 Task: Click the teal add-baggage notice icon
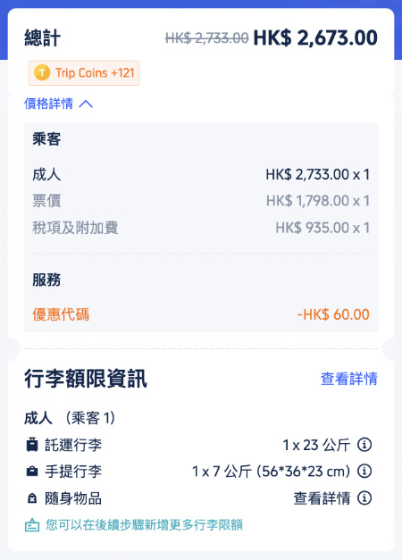click(32, 525)
